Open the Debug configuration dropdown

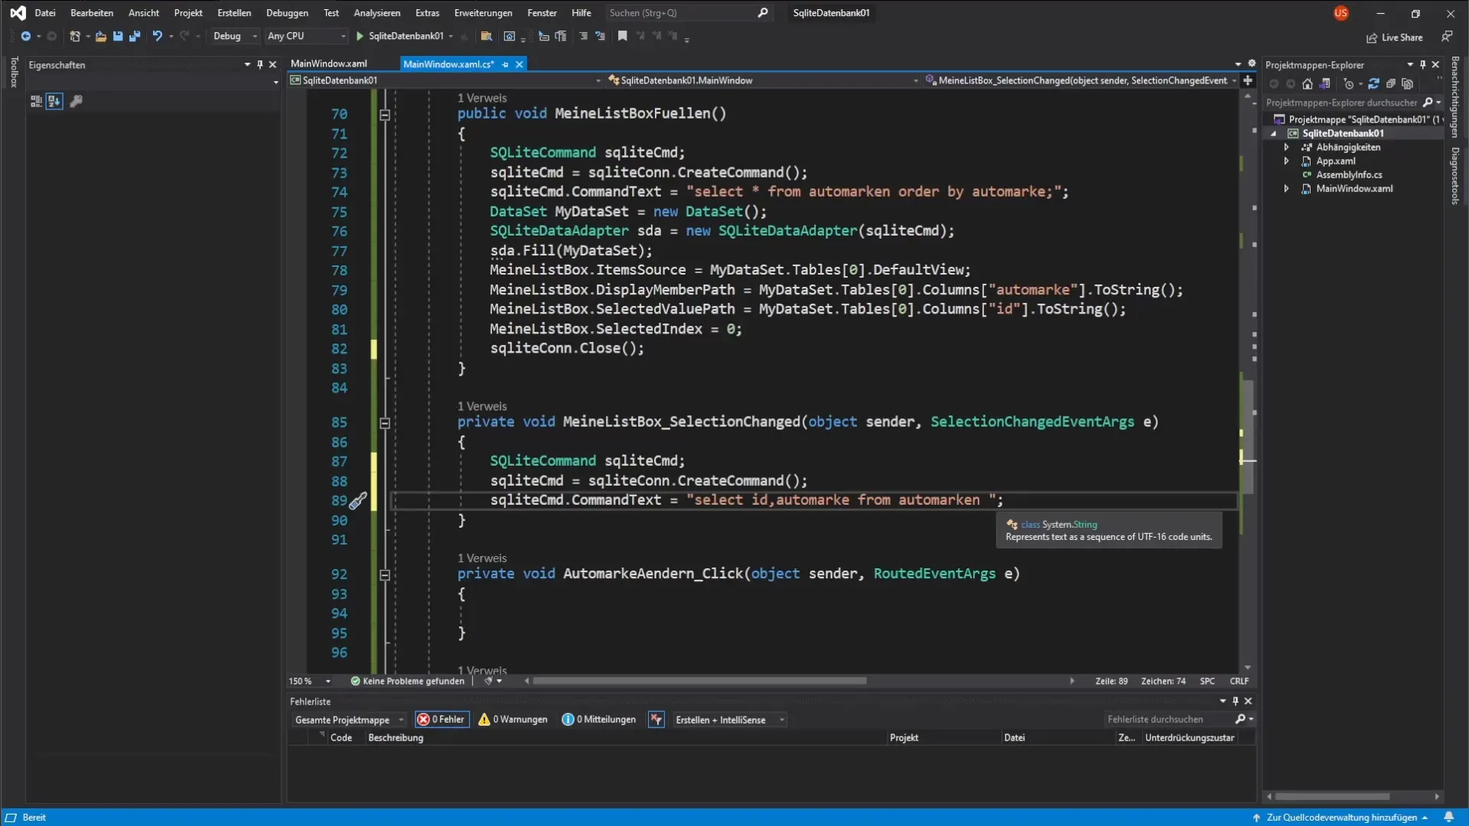click(235, 36)
